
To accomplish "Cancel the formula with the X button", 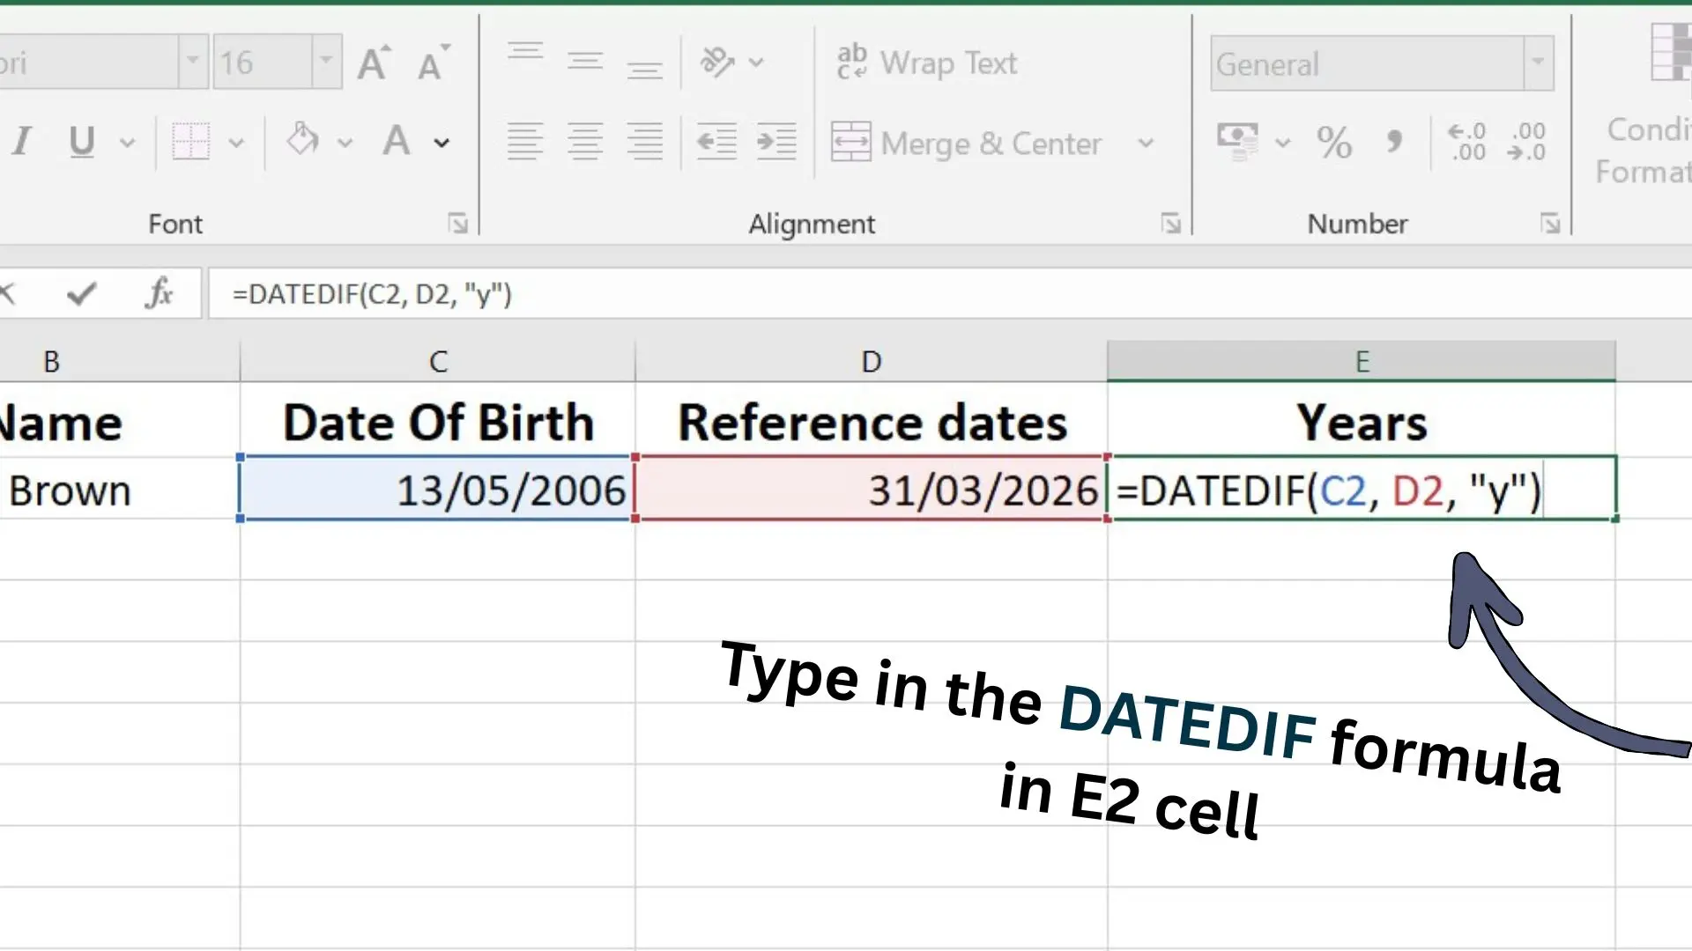I will click(9, 293).
